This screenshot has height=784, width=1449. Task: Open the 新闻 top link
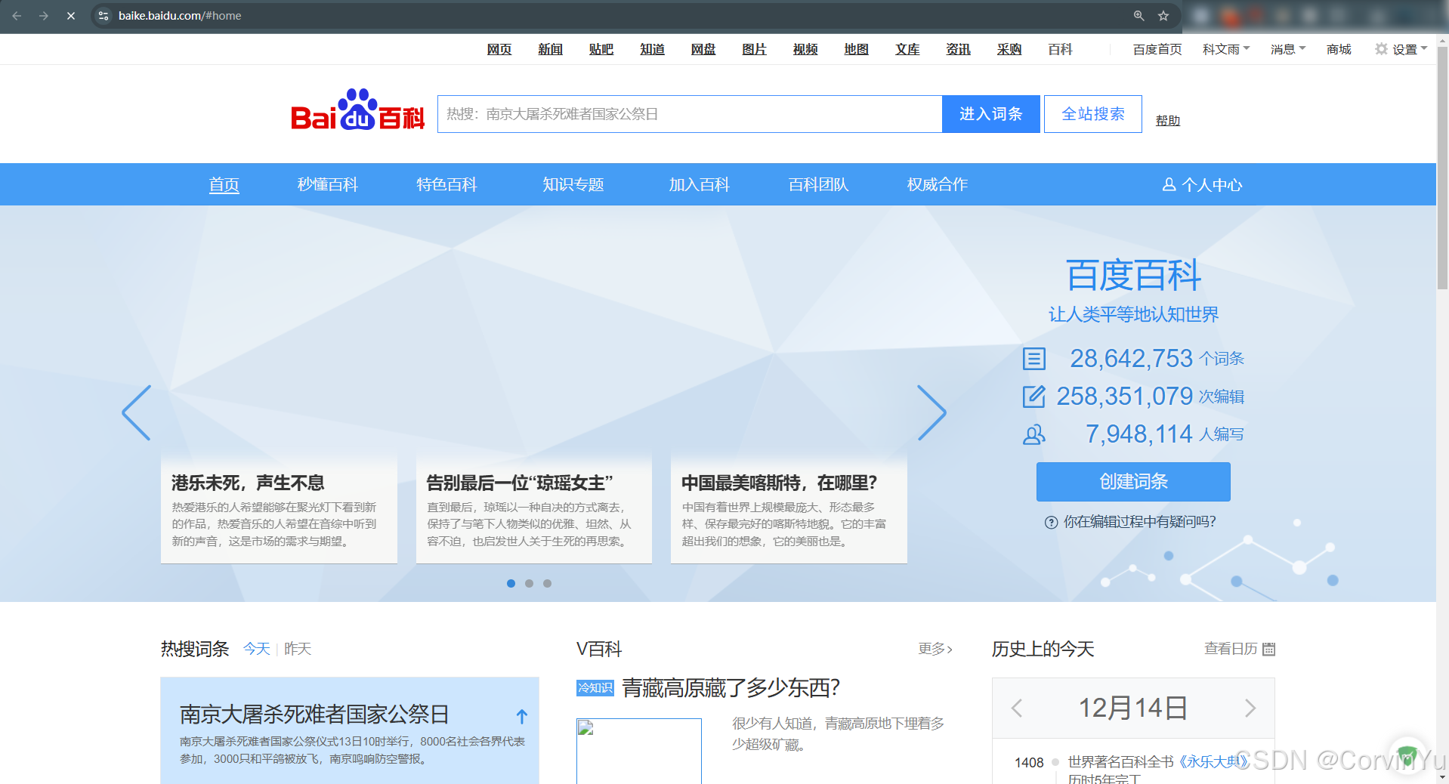[x=550, y=49]
